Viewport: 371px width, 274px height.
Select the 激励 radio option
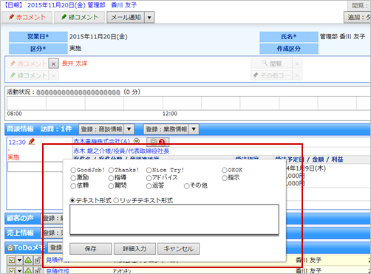click(73, 178)
